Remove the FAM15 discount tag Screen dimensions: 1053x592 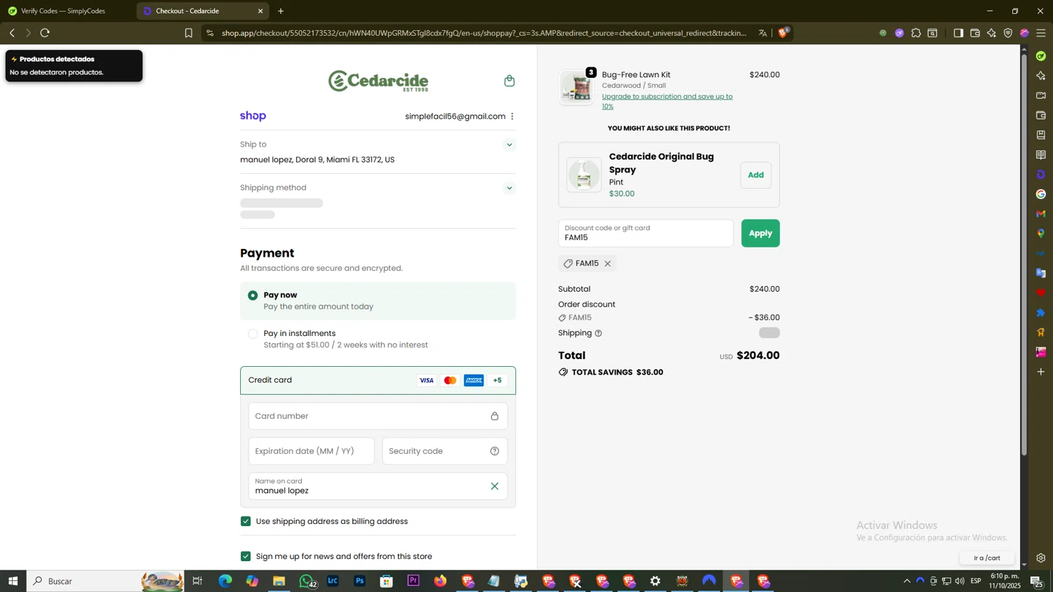[x=608, y=264]
